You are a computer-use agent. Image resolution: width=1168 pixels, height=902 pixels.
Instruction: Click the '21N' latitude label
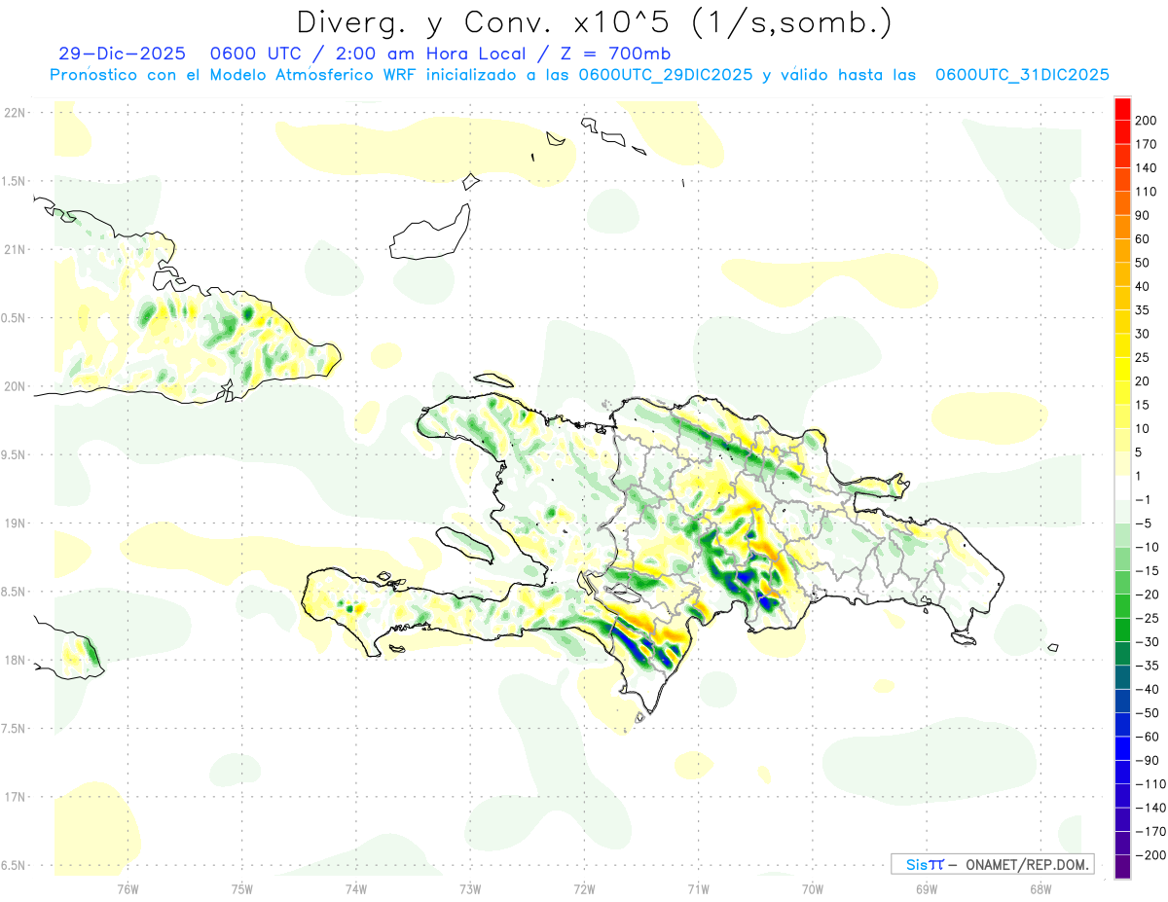tap(15, 250)
